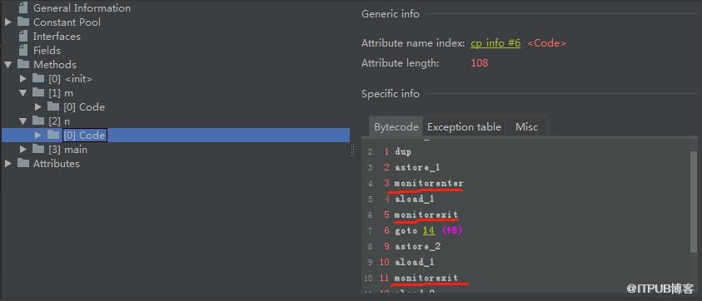The height and width of the screenshot is (301, 702).
Task: Click the (+8) offset text
Action: click(x=452, y=231)
